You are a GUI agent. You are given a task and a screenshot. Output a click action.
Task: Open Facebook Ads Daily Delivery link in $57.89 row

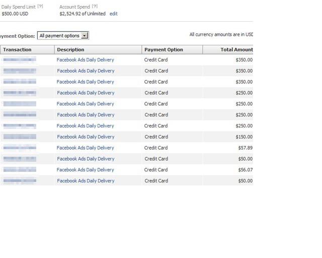tap(85, 148)
